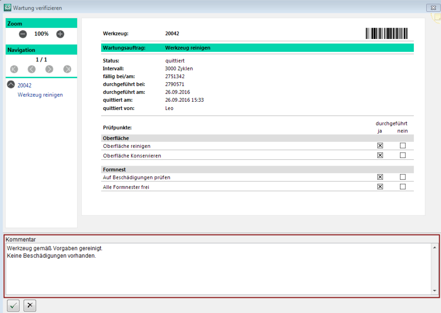441x313 pixels.
Task: Collapse the 20042 tree node
Action: tap(11, 85)
